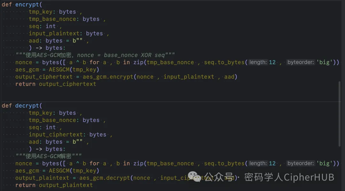Click the 'length:' inlay hint inside encrypt
Image resolution: width=345 pixels, height=191 pixels.
pyautogui.click(x=258, y=62)
